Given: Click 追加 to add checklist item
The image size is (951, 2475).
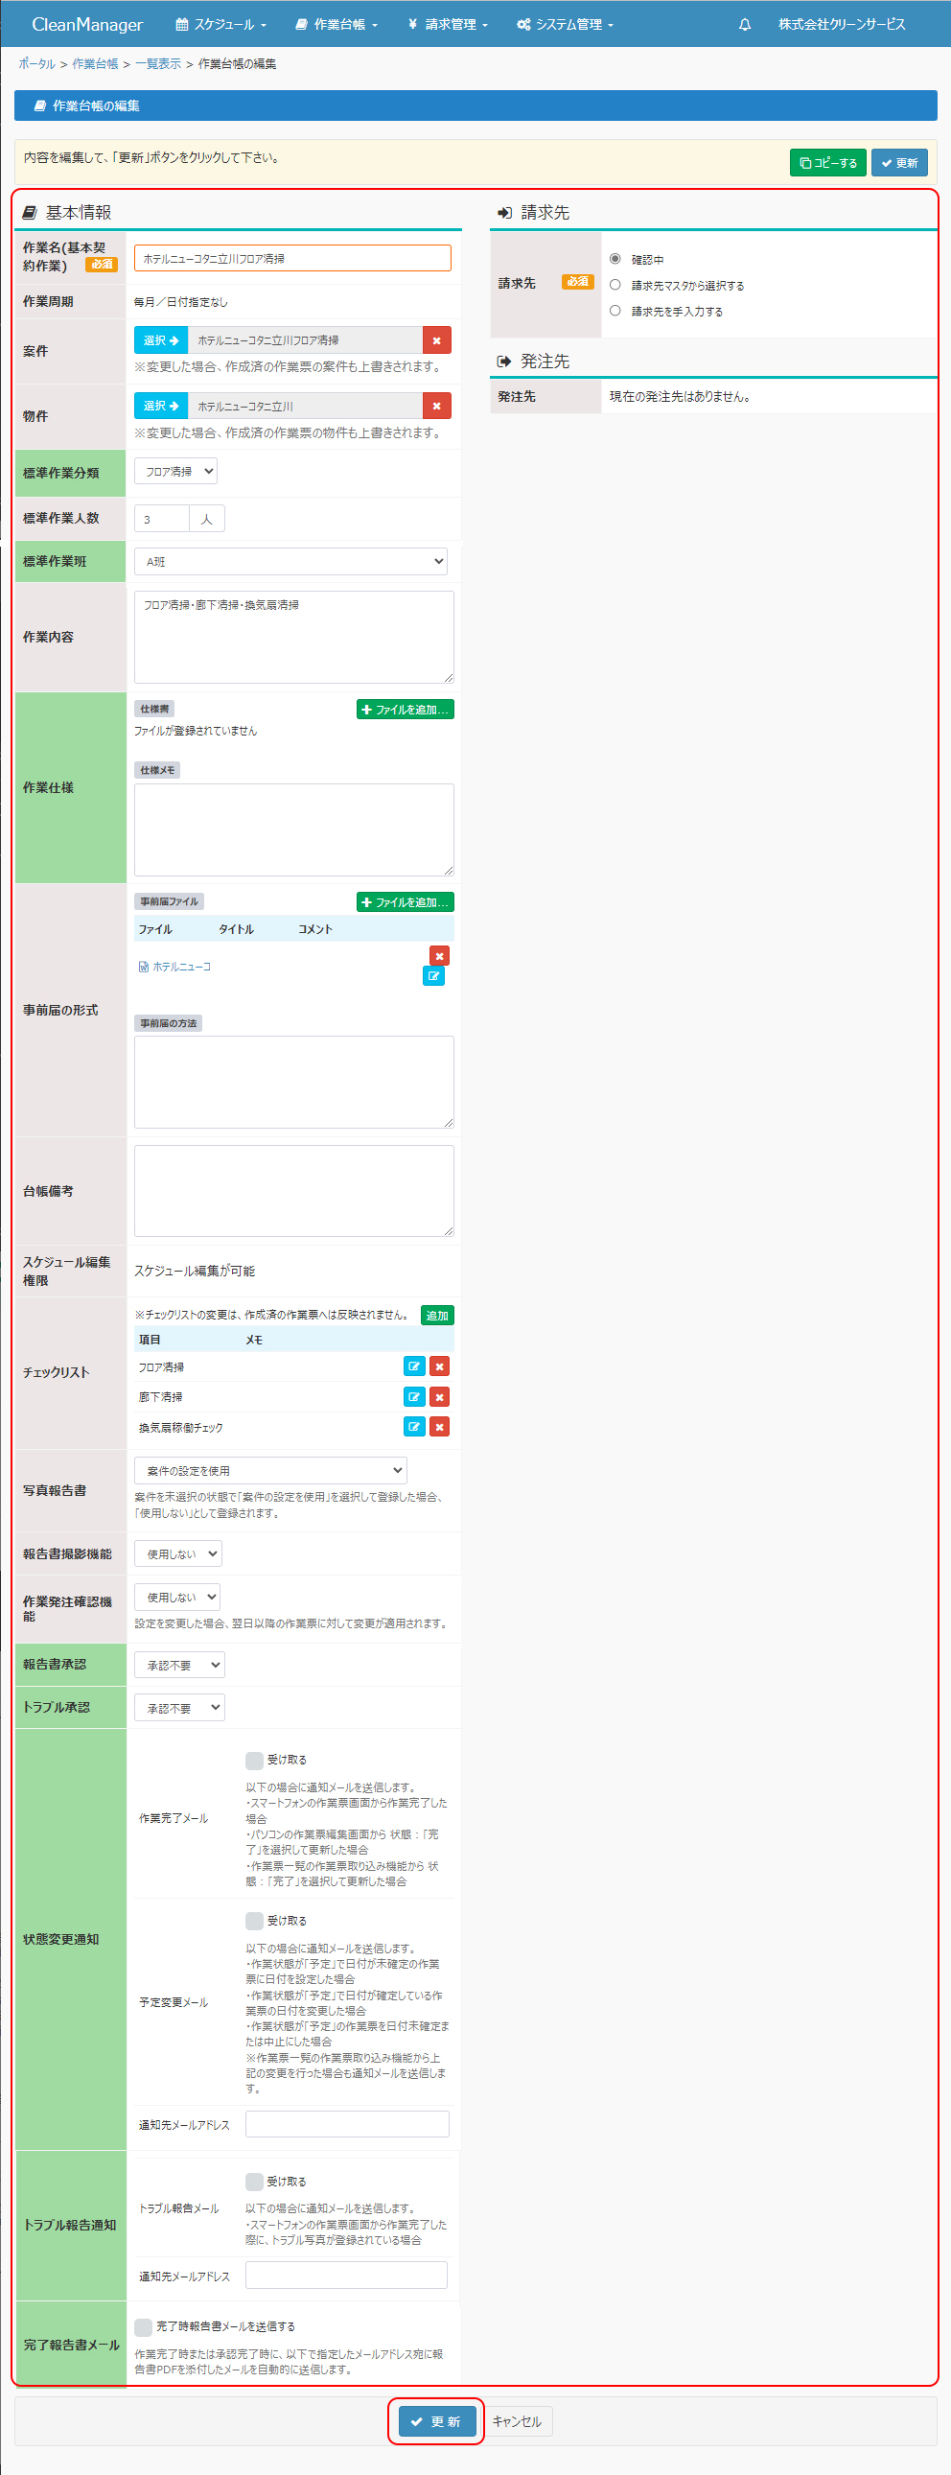Looking at the screenshot, I should click(x=437, y=1316).
